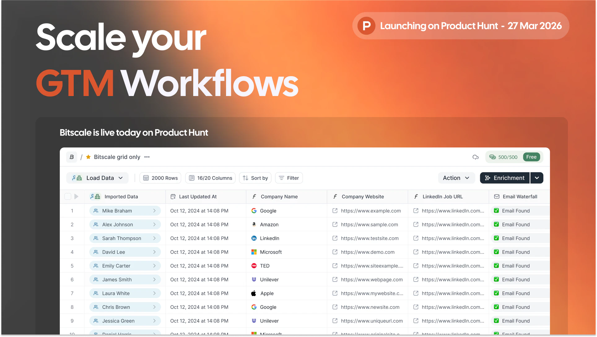Viewport: 597px width, 337px height.
Task: Click the favorite star beside Bitscale grid only
Action: [x=88, y=157]
